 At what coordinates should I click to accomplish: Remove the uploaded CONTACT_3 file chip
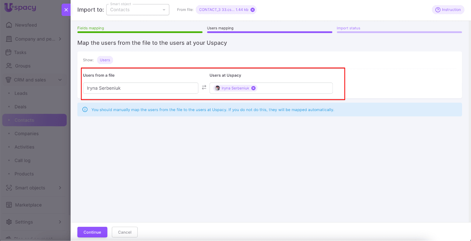pyautogui.click(x=253, y=10)
